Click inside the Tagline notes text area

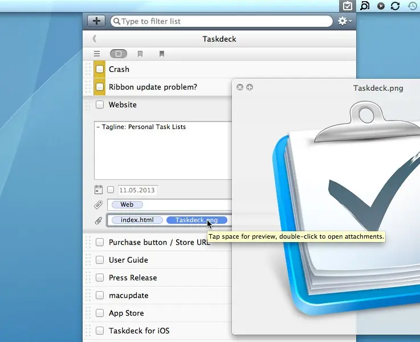tap(162, 150)
